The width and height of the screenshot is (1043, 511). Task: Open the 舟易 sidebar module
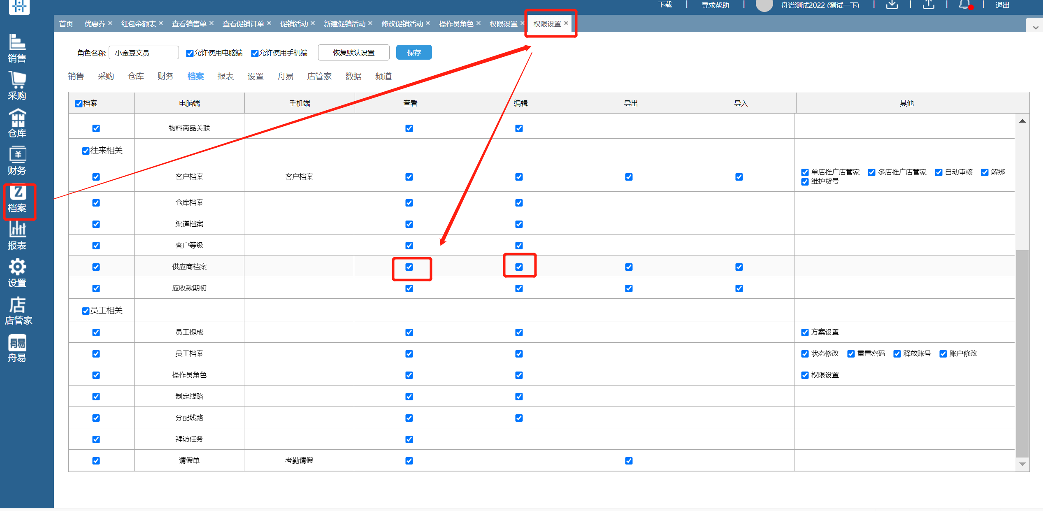17,348
